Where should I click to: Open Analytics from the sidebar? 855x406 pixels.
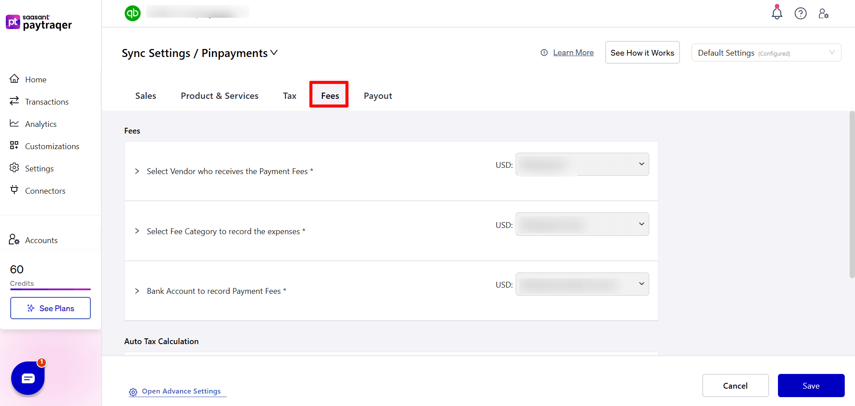tap(15, 123)
